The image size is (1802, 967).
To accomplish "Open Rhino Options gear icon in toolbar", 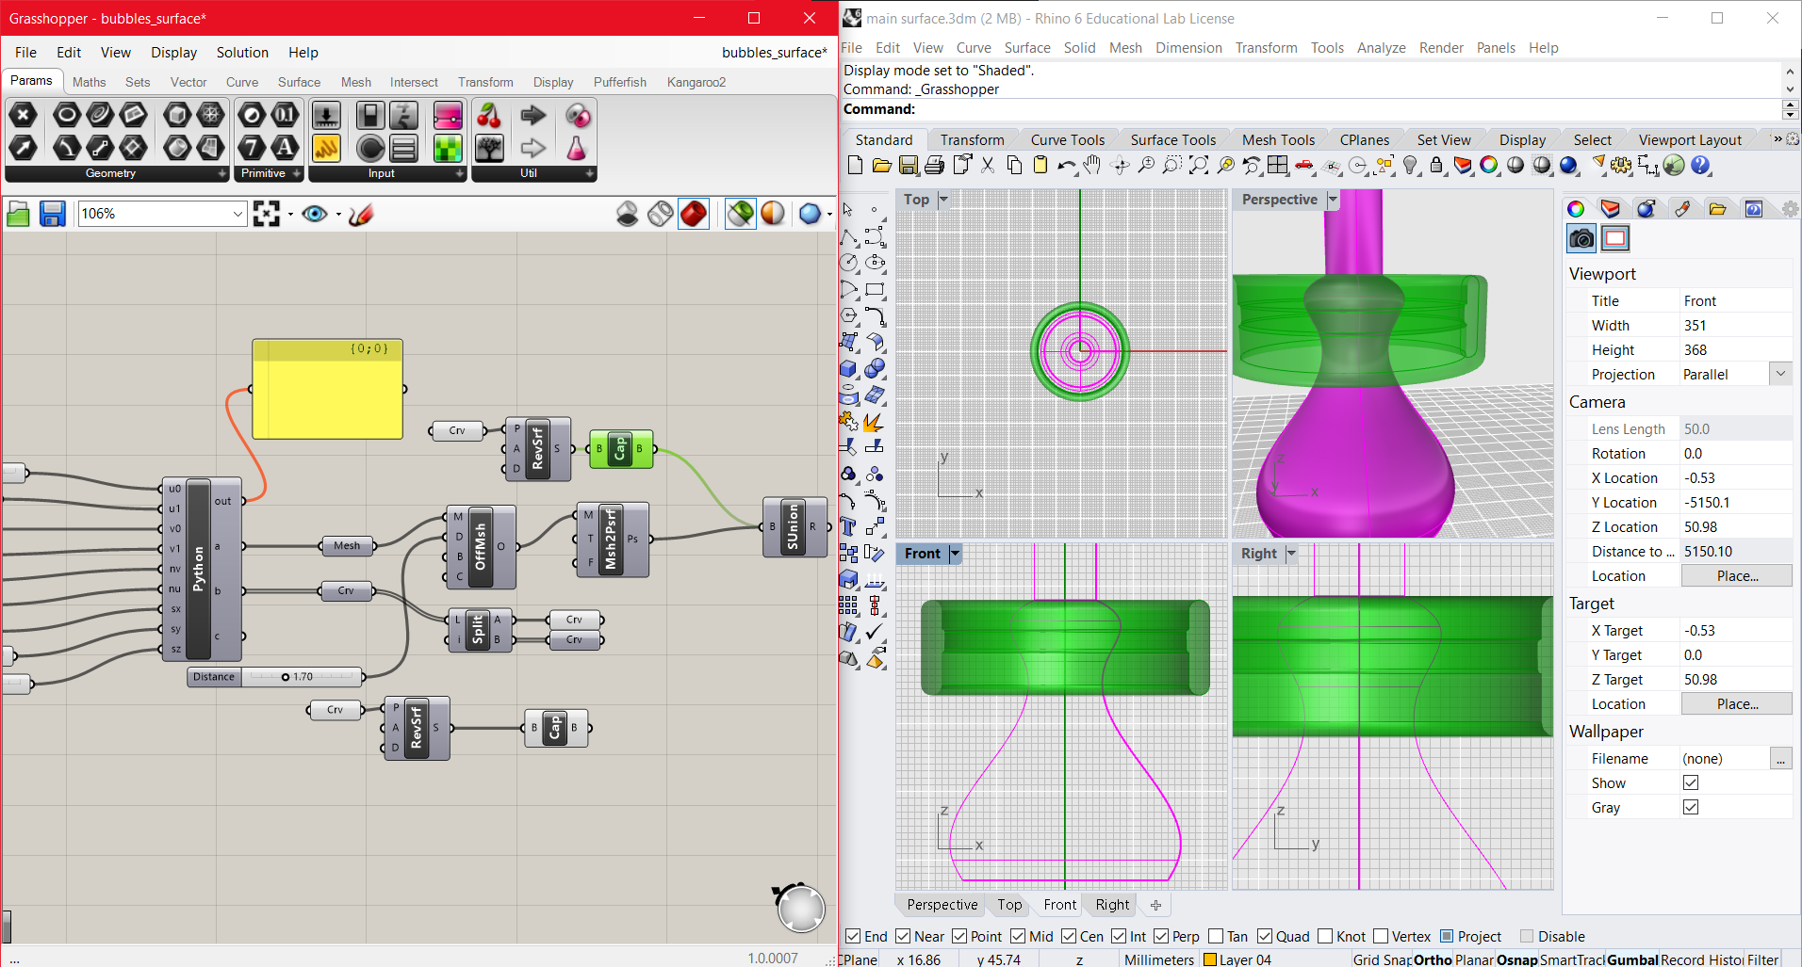I will 1621,166.
